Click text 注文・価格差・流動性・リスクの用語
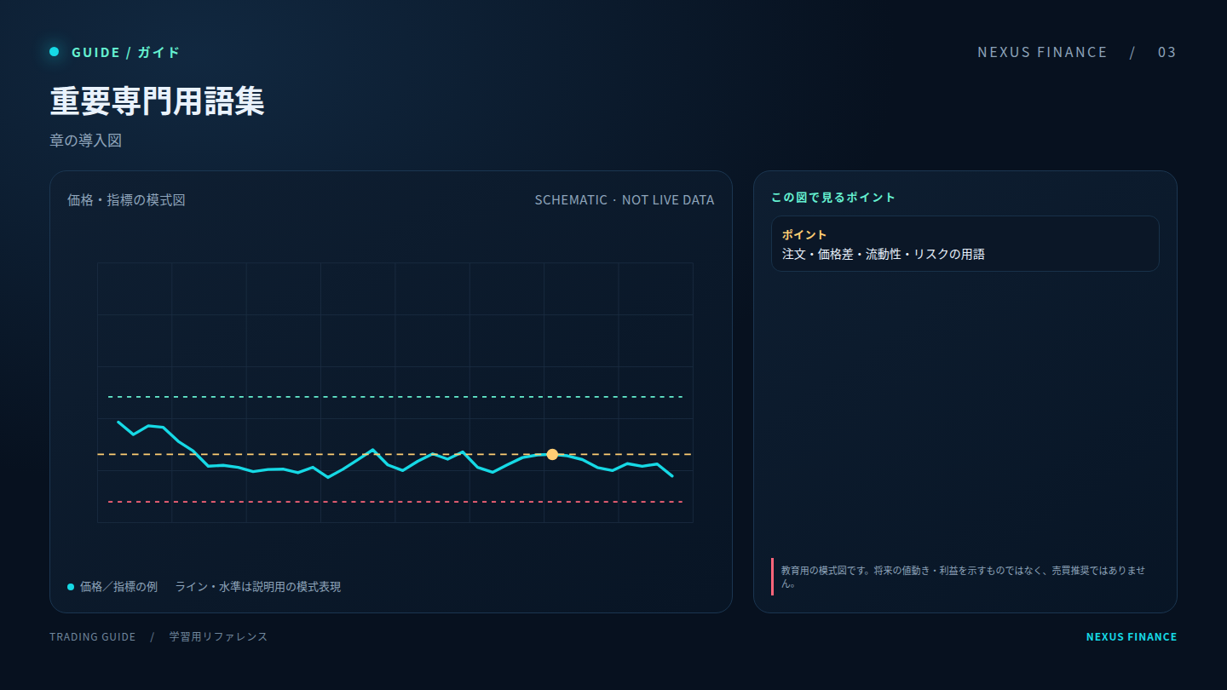The image size is (1227, 690). pyautogui.click(x=884, y=254)
